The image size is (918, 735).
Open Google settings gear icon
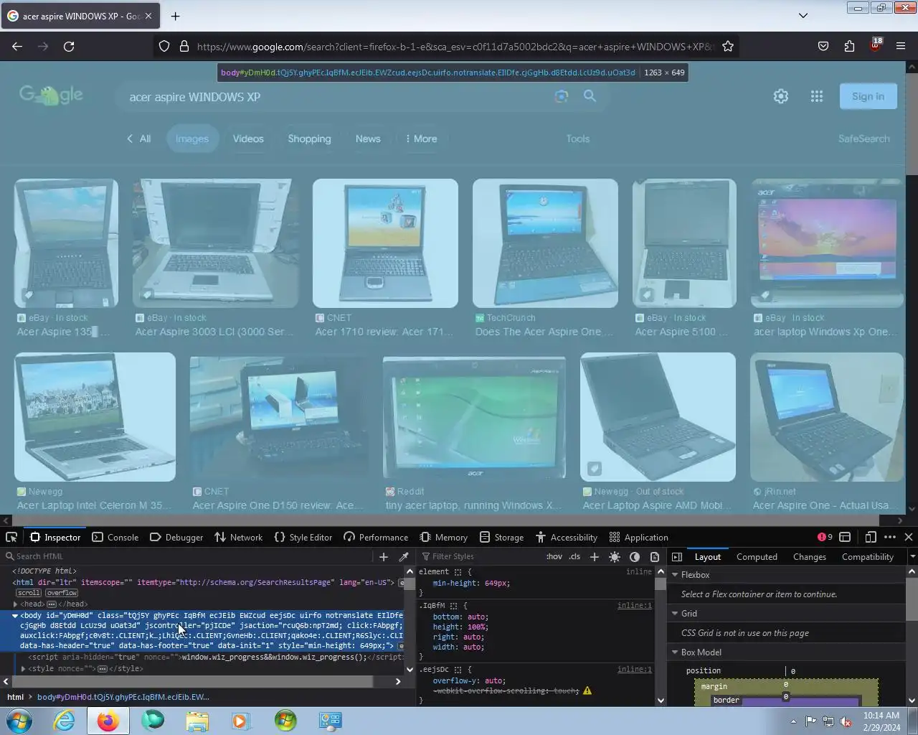pyautogui.click(x=781, y=96)
